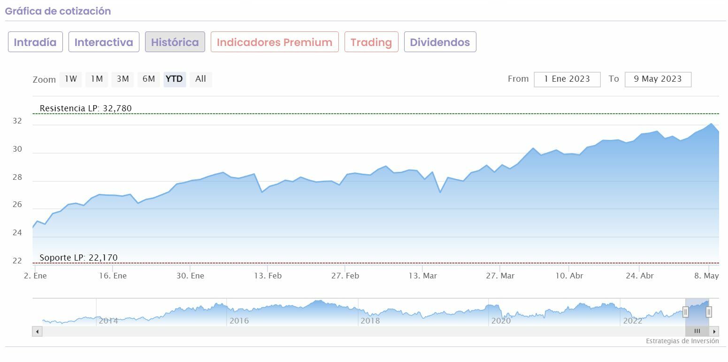The image size is (728, 362).
Task: Click the navigator scrollbar thumb grip
Action: coord(697,331)
